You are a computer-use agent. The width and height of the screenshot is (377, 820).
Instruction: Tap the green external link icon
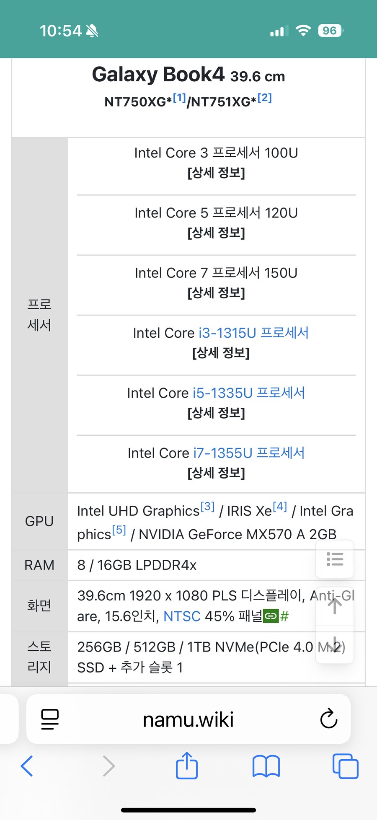271,616
